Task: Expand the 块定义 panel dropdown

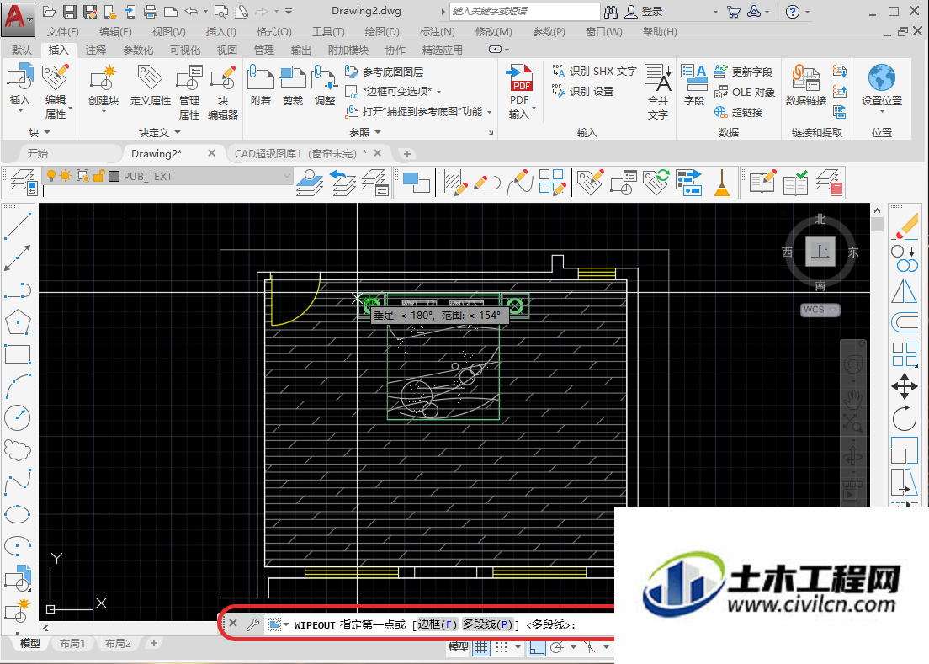Action: pyautogui.click(x=178, y=132)
